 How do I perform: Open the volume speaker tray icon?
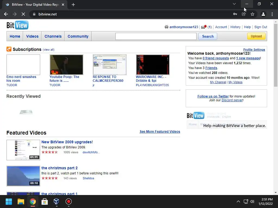click(x=252, y=201)
